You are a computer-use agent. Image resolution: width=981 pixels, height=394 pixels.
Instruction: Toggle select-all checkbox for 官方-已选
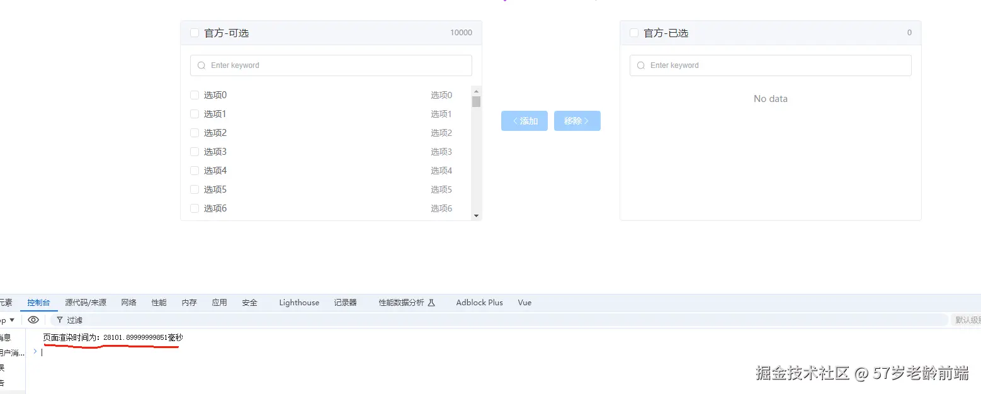[x=634, y=33]
